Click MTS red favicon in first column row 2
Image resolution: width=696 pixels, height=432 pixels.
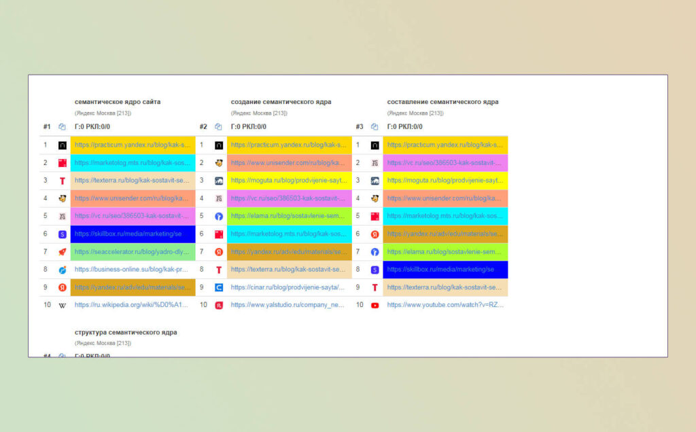coord(63,163)
